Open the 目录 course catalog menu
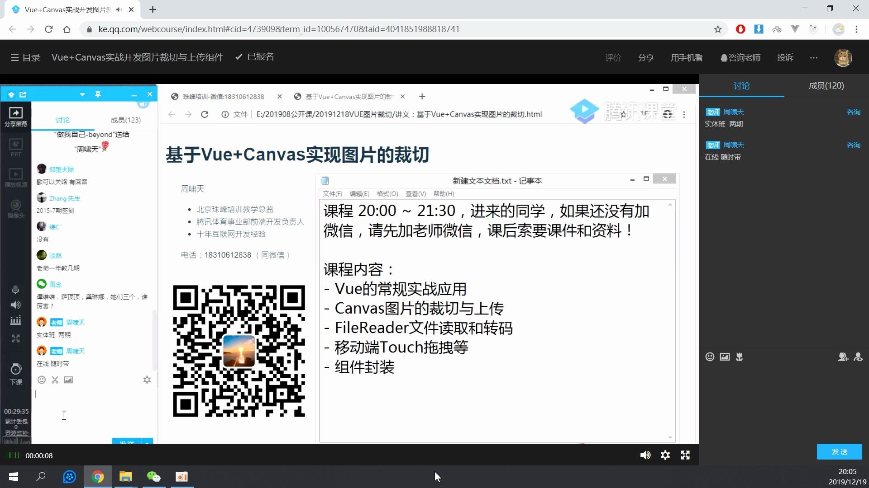 [x=25, y=57]
